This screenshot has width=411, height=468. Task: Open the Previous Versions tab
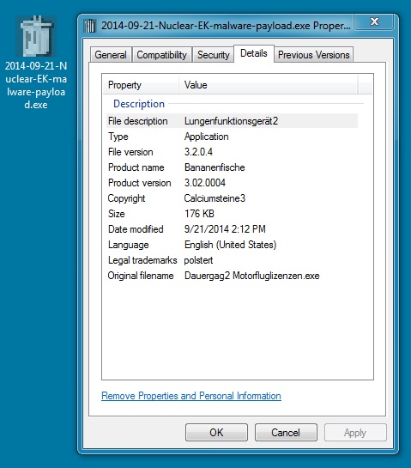(314, 55)
